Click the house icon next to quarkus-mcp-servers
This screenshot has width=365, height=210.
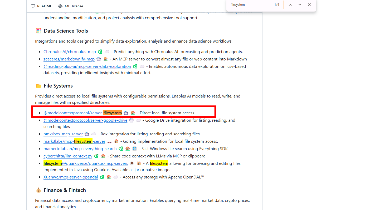click(139, 163)
